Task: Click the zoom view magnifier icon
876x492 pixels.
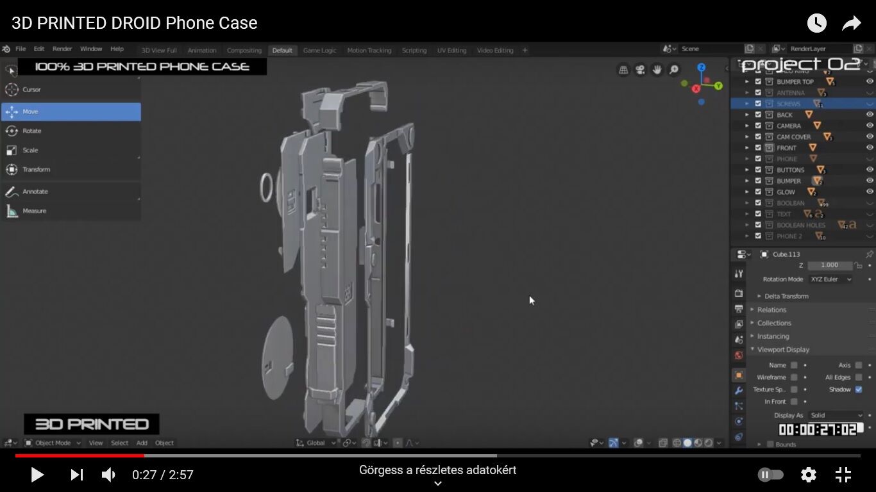Action: [x=674, y=70]
